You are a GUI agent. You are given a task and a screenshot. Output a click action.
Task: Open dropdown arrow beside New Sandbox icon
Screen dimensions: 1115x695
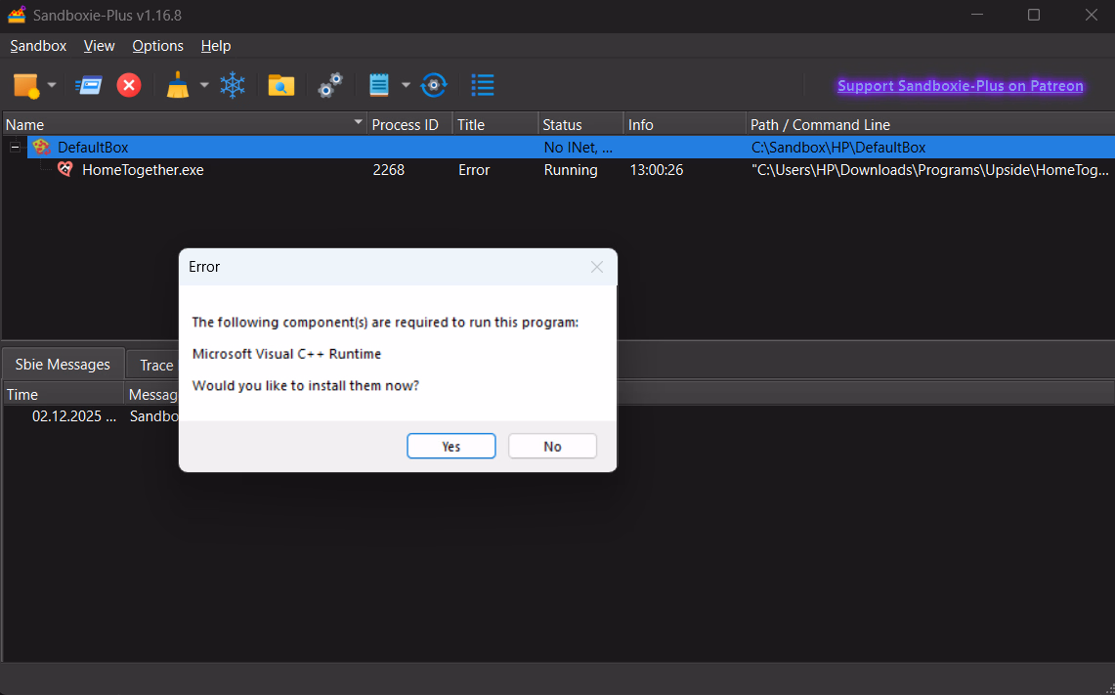click(x=52, y=86)
